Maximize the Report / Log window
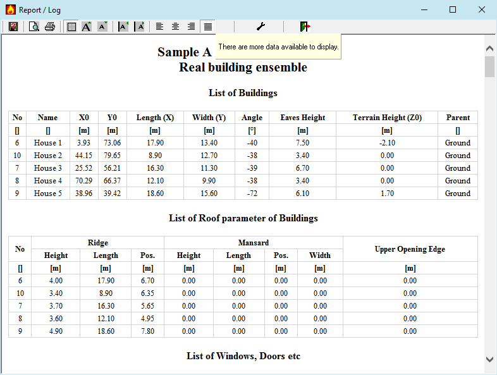Viewport: 497px width, 375px height. pos(453,10)
